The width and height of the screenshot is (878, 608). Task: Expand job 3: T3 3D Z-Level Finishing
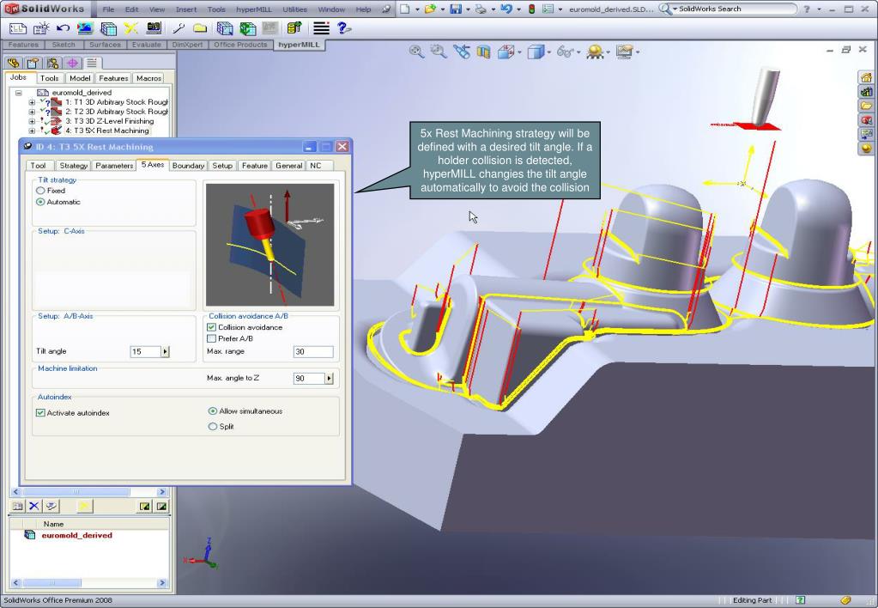coord(32,122)
